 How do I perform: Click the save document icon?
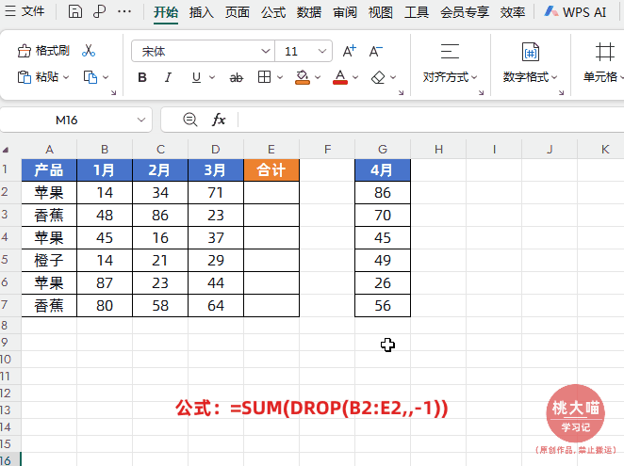click(74, 11)
